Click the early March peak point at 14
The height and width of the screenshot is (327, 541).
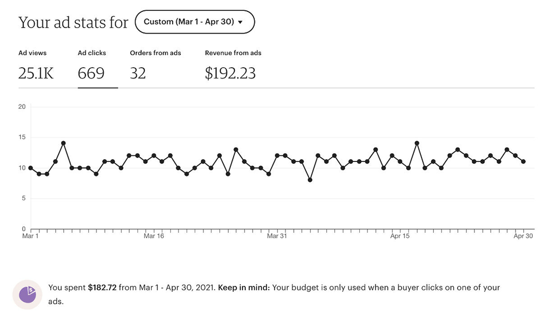63,143
